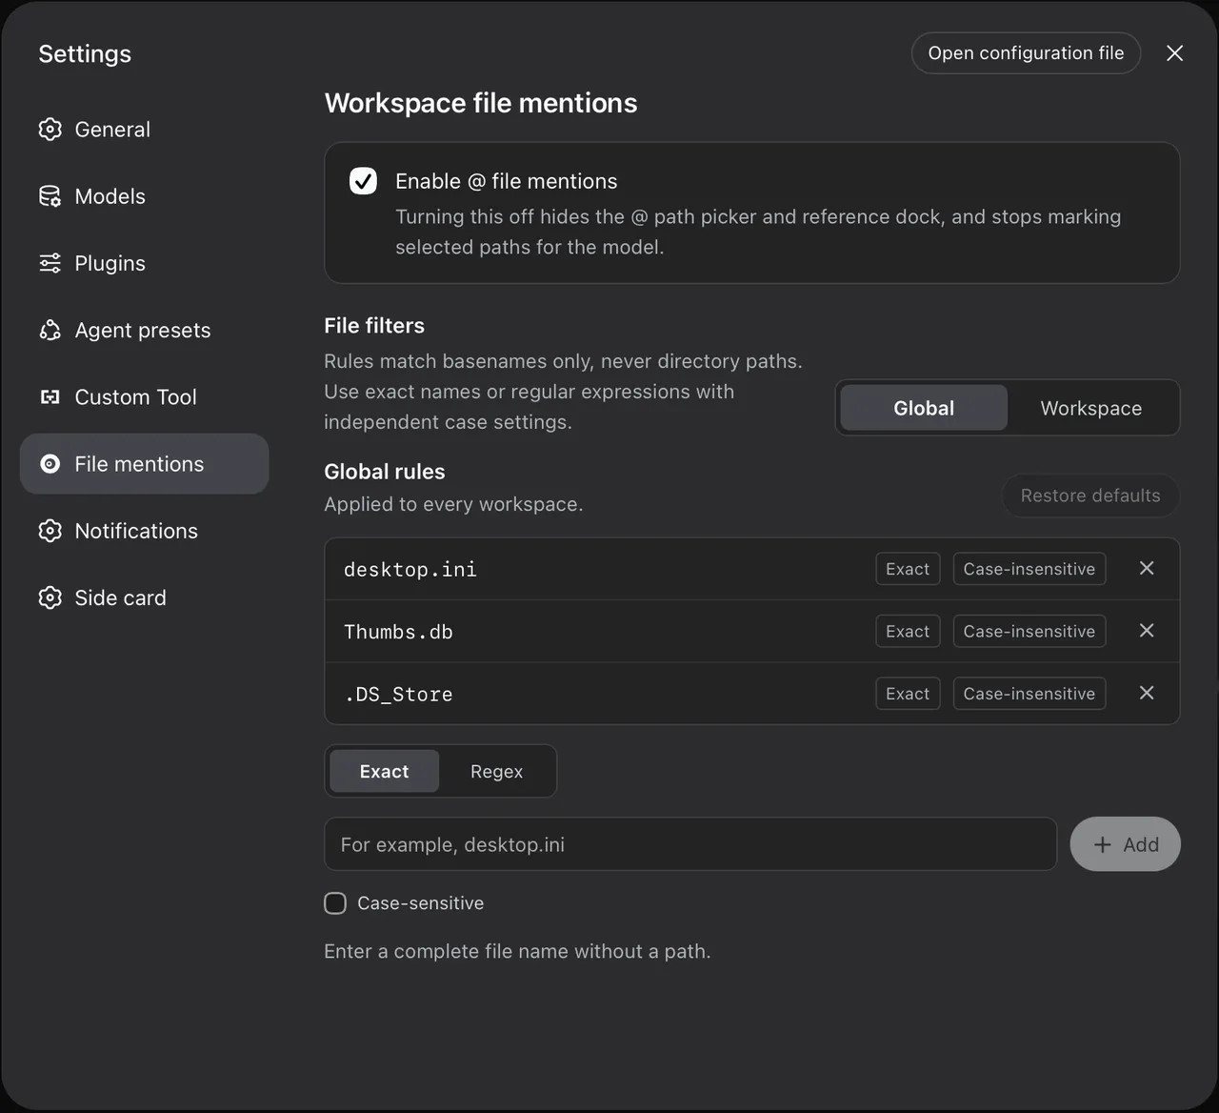
Task: Go to Custom Tool settings
Action: (x=144, y=396)
